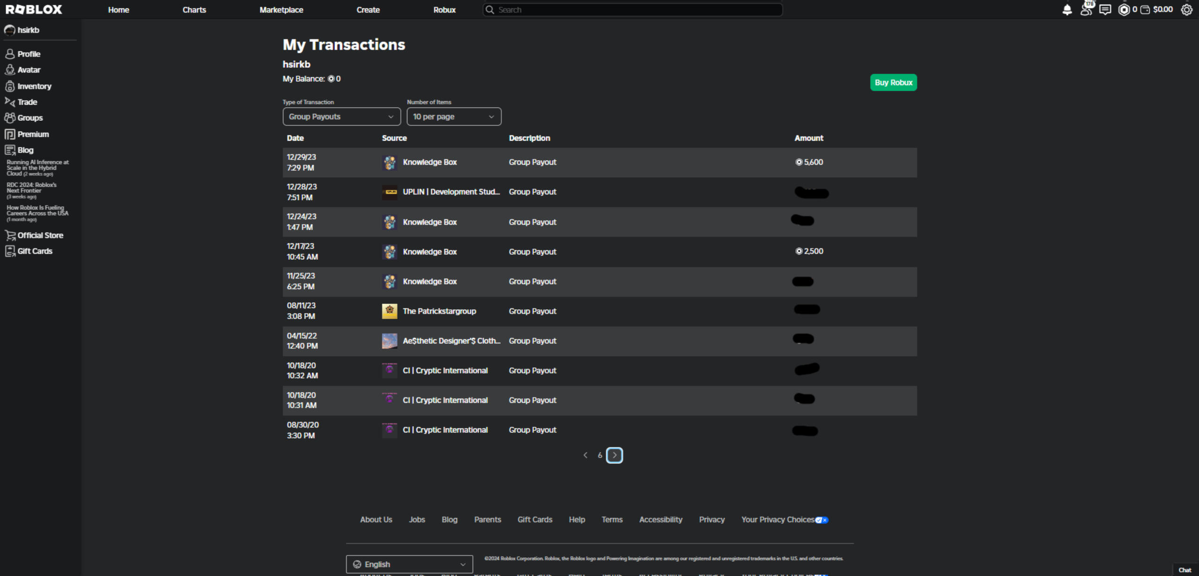This screenshot has width=1199, height=576.
Task: Open the Gift Cards footer link
Action: coord(535,520)
